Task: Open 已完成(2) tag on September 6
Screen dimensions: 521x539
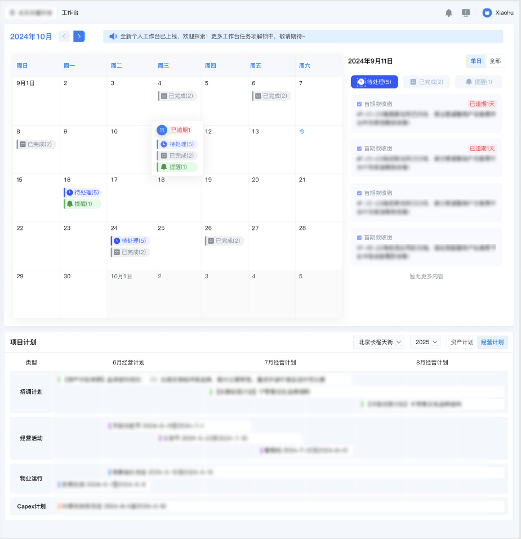Action: (x=271, y=96)
